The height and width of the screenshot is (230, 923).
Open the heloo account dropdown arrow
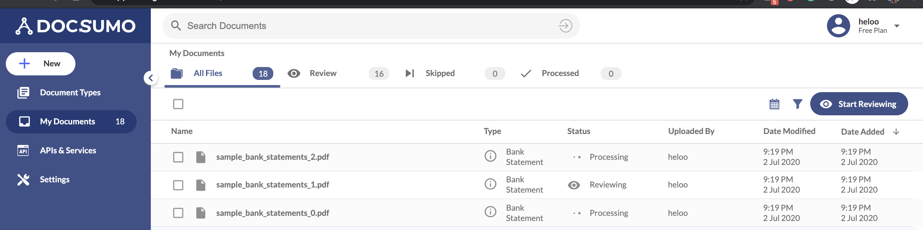(897, 26)
